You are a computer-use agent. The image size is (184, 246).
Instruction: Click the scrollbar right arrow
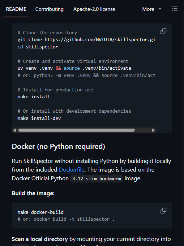point(153,130)
